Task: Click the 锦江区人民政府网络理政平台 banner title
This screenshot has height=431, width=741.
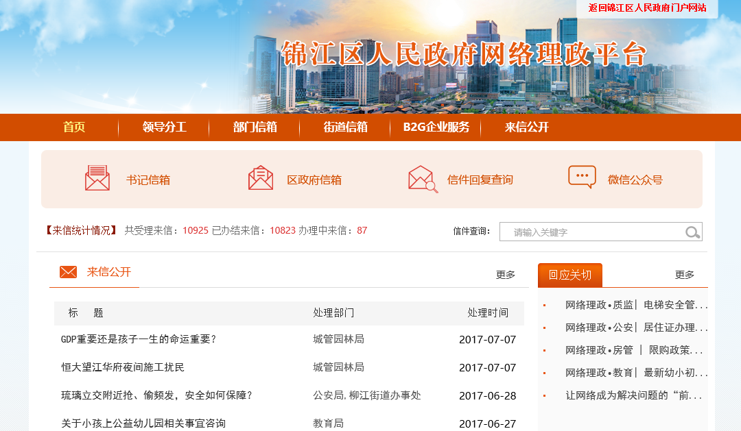Action: click(x=464, y=54)
